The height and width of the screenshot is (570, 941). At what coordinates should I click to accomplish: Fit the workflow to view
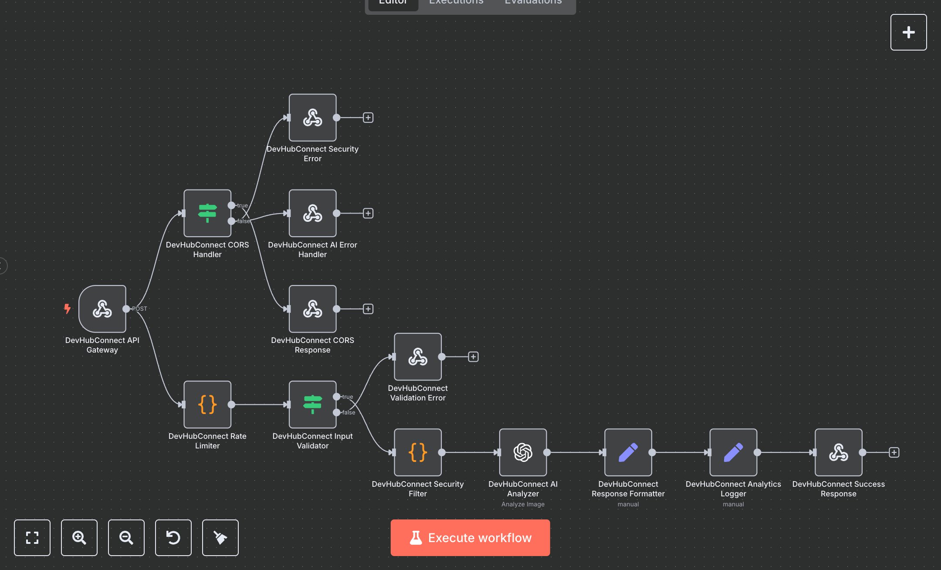pos(32,538)
